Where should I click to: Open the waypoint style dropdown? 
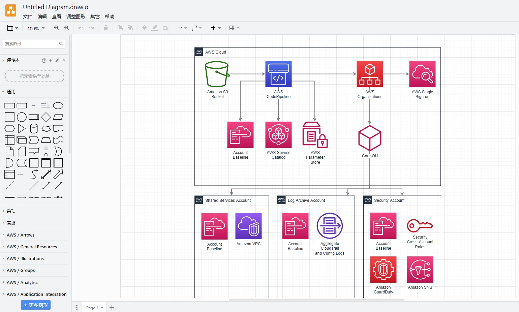click(196, 28)
